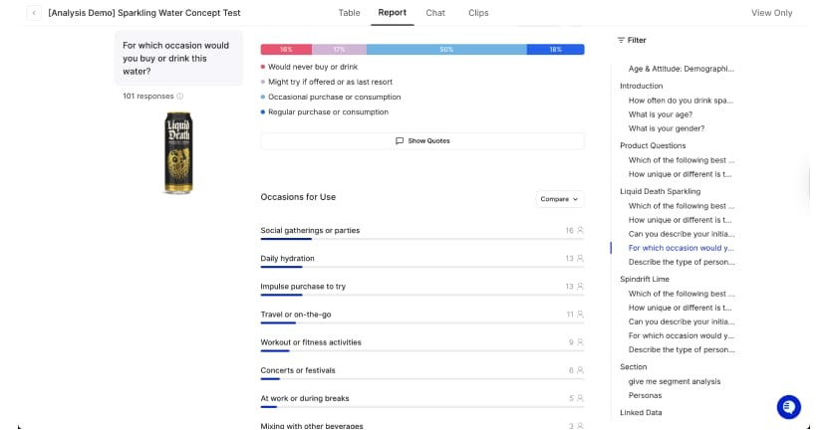Image resolution: width=827 pixels, height=430 pixels.
Task: Click the Filter icon
Action: click(x=621, y=40)
